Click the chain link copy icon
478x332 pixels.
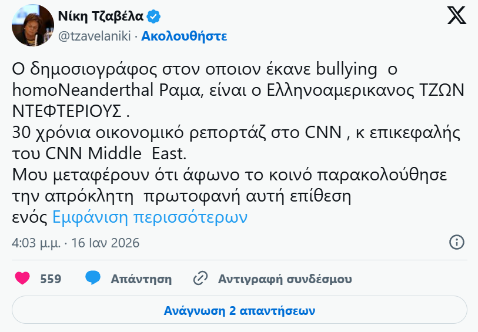200,279
